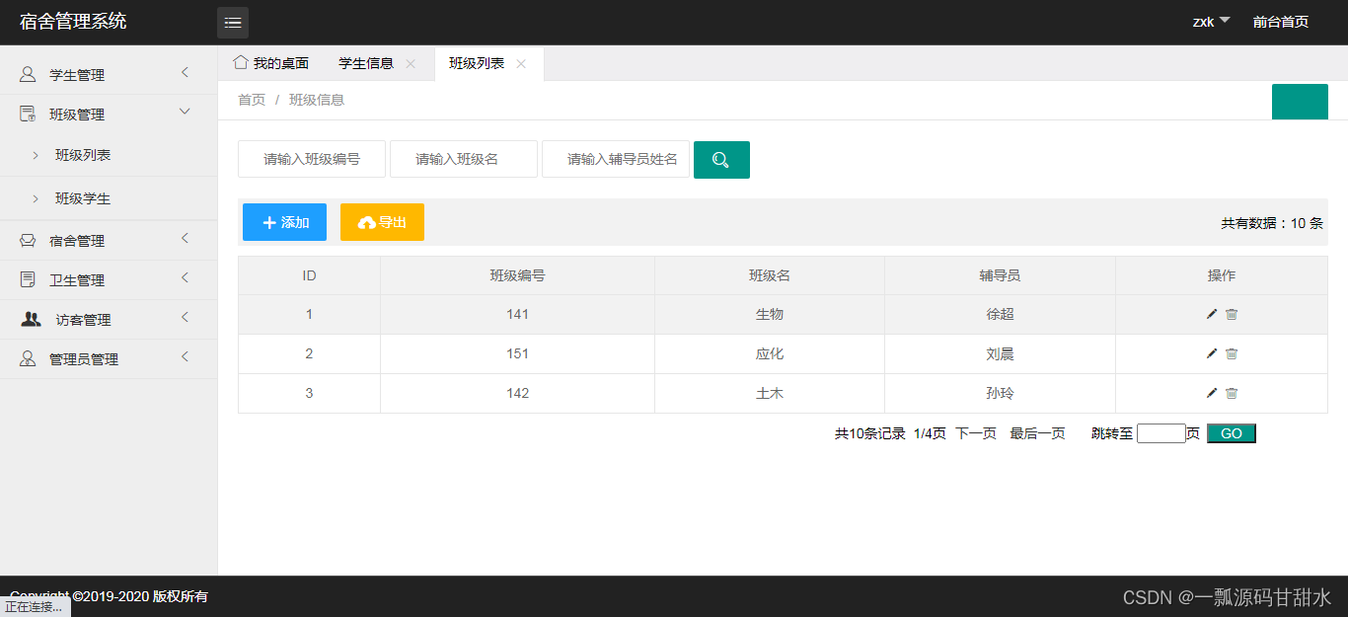Click the blue 添加 button
Viewport: 1348px width, 617px height.
(284, 222)
